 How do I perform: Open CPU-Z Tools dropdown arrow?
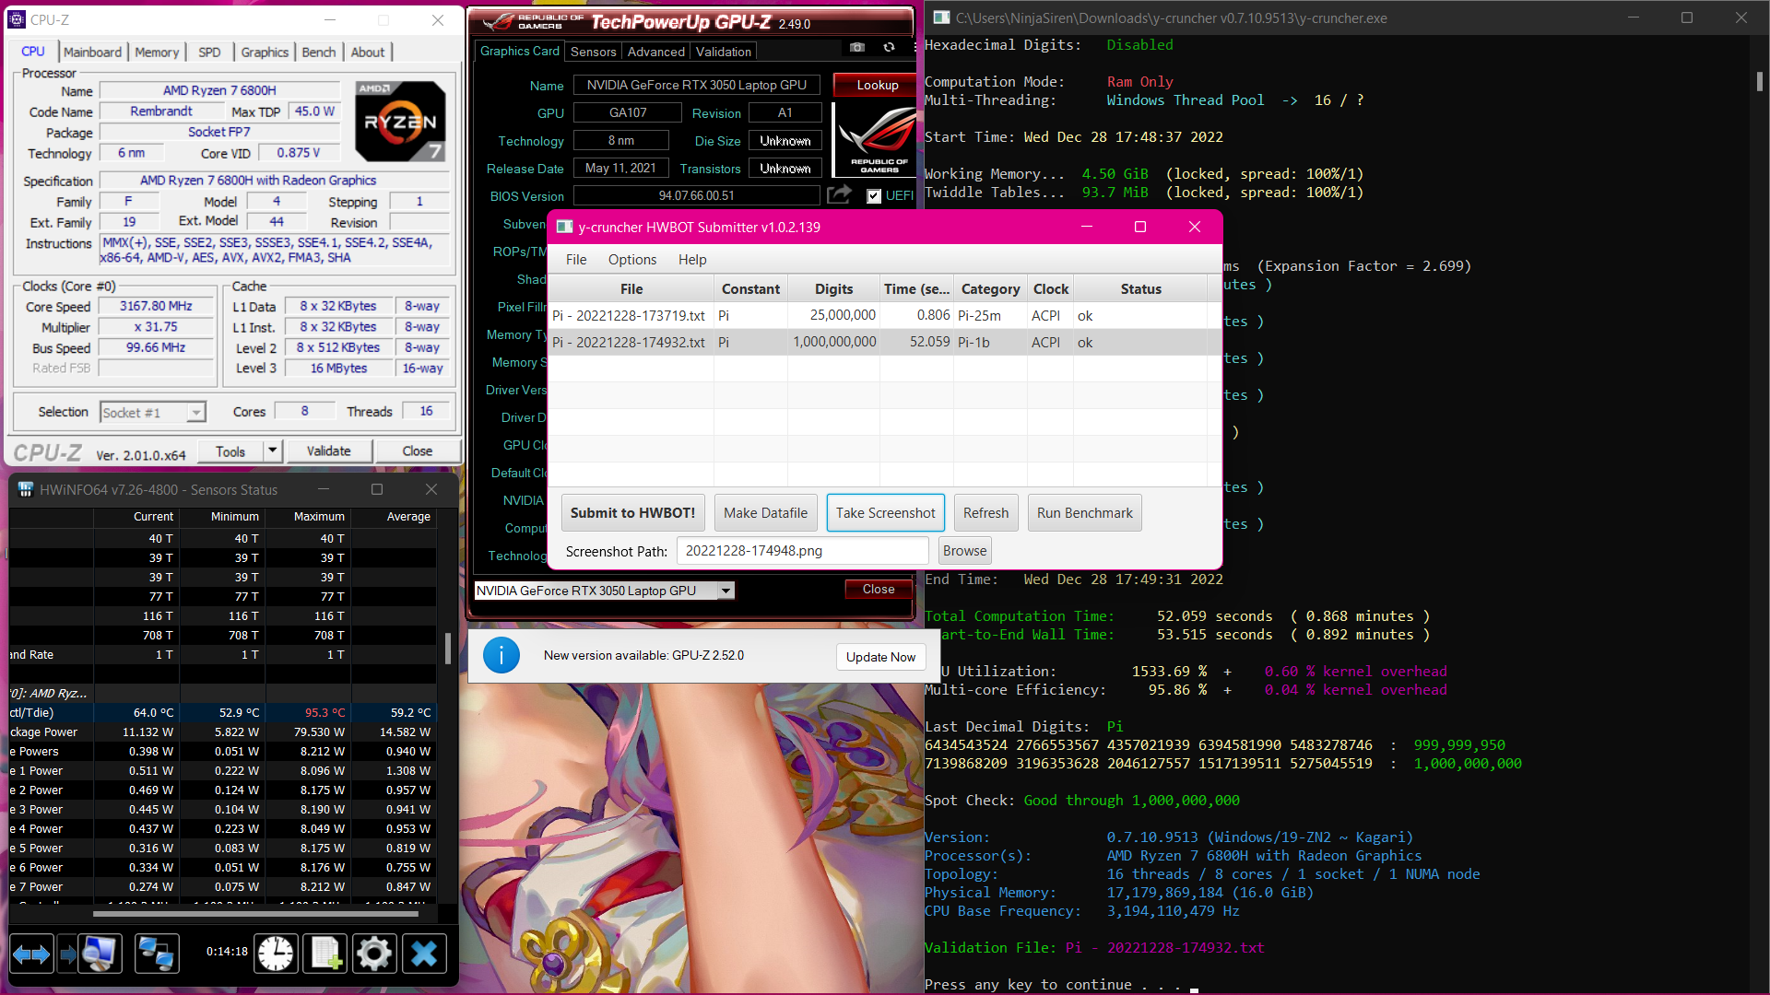[x=272, y=451]
